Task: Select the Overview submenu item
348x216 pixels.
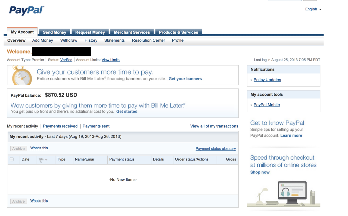Action: [16, 40]
